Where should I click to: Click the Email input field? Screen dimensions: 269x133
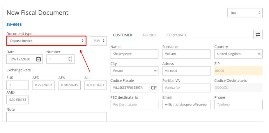(x=186, y=105)
